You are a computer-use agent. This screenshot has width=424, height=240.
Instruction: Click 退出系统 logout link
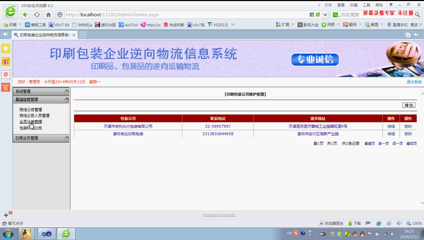(x=414, y=82)
